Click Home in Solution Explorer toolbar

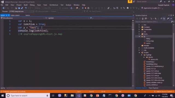tap(143, 19)
